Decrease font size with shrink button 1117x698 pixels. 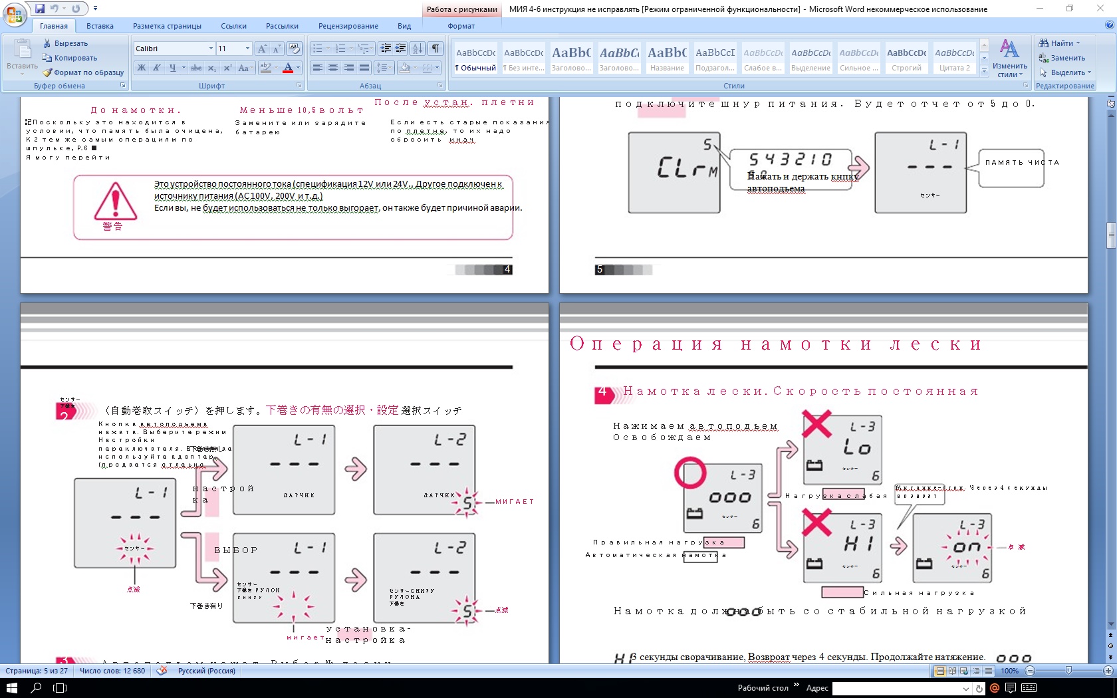[x=276, y=49]
